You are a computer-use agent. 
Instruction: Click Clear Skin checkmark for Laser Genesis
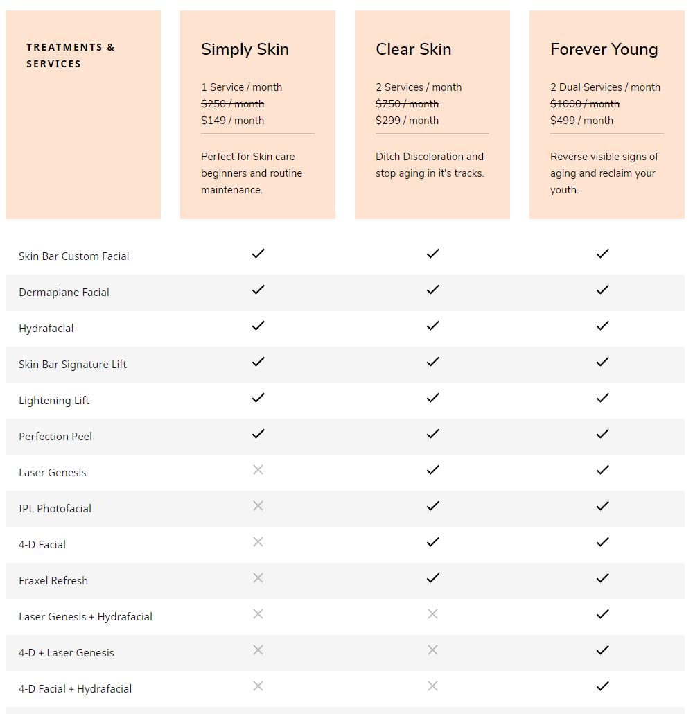(x=432, y=470)
